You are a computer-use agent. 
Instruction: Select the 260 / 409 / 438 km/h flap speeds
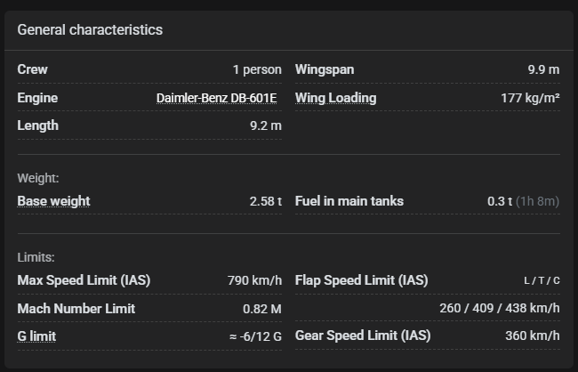click(500, 309)
